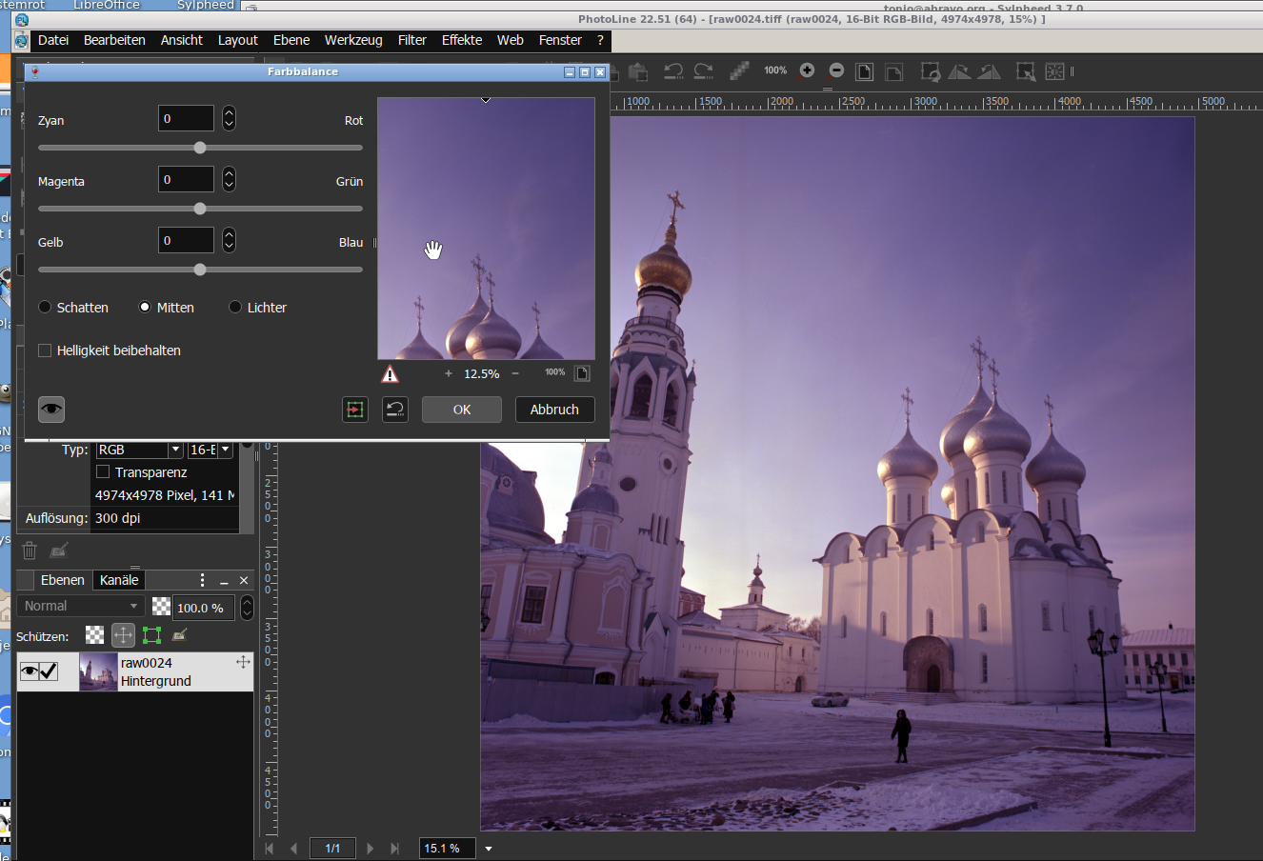Open the Datei menu
This screenshot has width=1263, height=861.
tap(53, 40)
